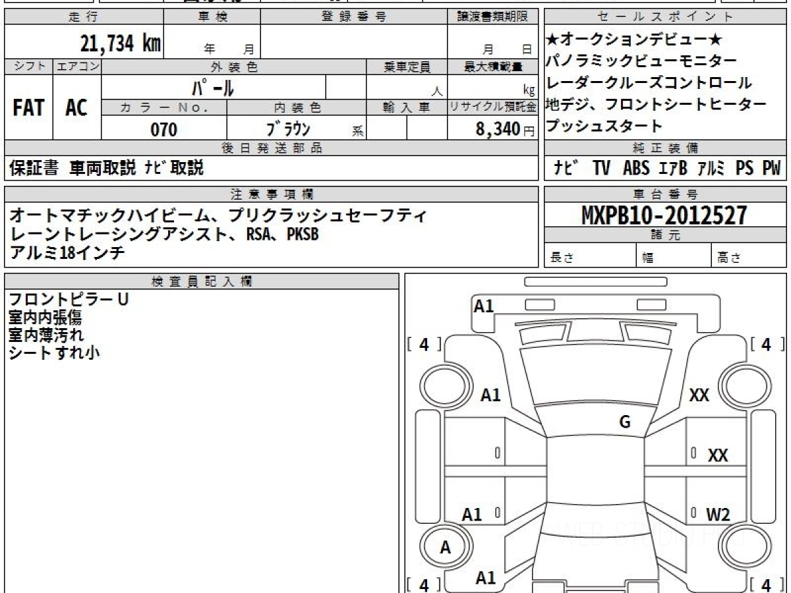
Task: Click the 最大積載量 header
Action: [x=492, y=67]
